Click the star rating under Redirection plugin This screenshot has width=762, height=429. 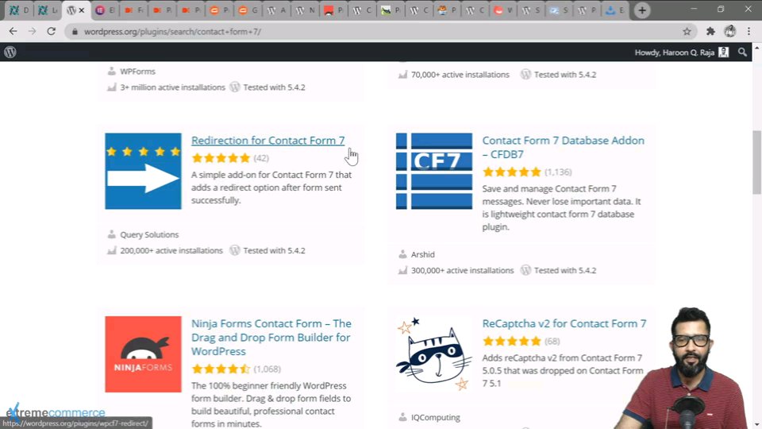(x=221, y=157)
